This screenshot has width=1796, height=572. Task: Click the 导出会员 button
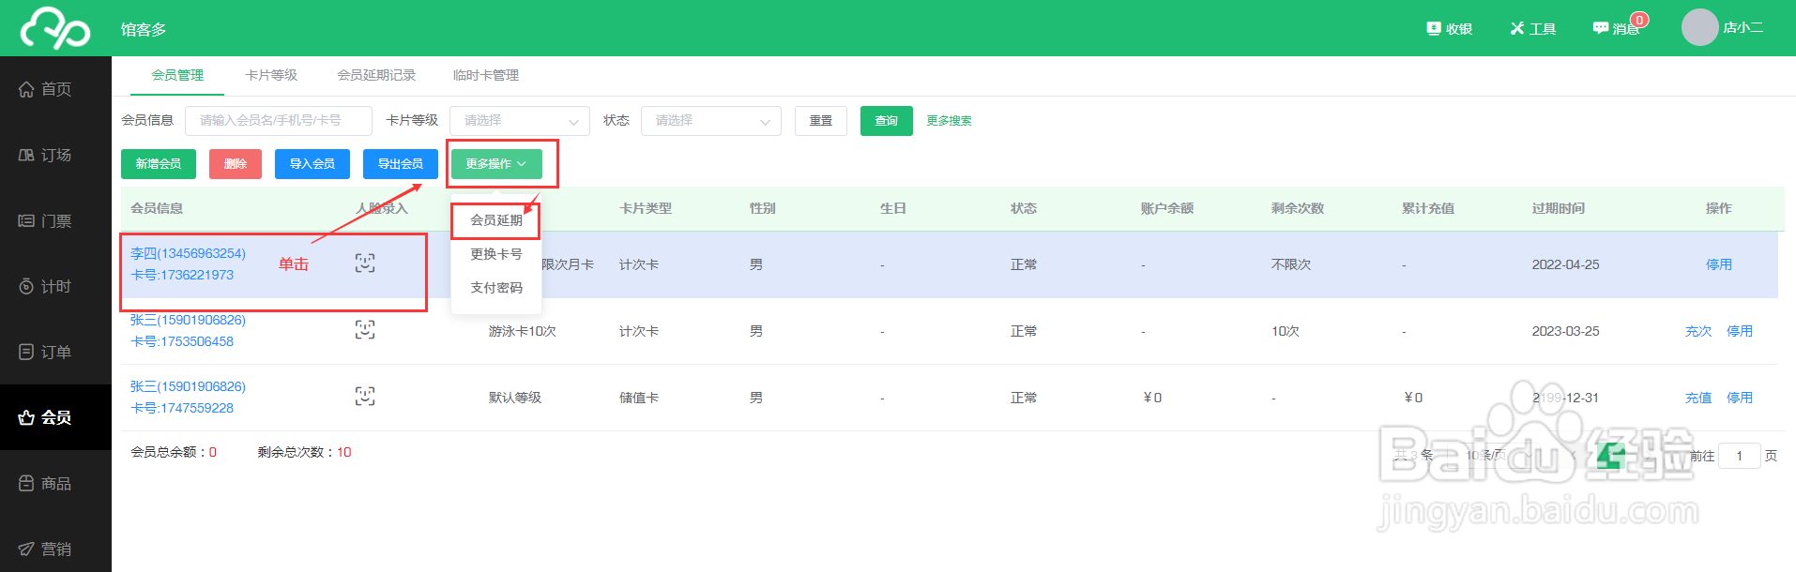(401, 164)
